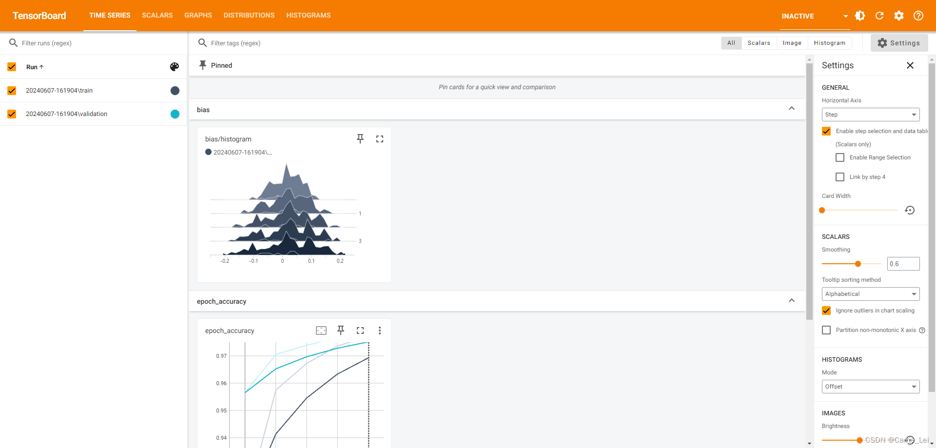Uncheck Ignore outliers in chart scaling

click(826, 311)
